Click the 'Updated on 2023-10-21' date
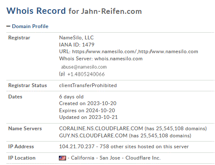The image size is (215, 165). 88,117
